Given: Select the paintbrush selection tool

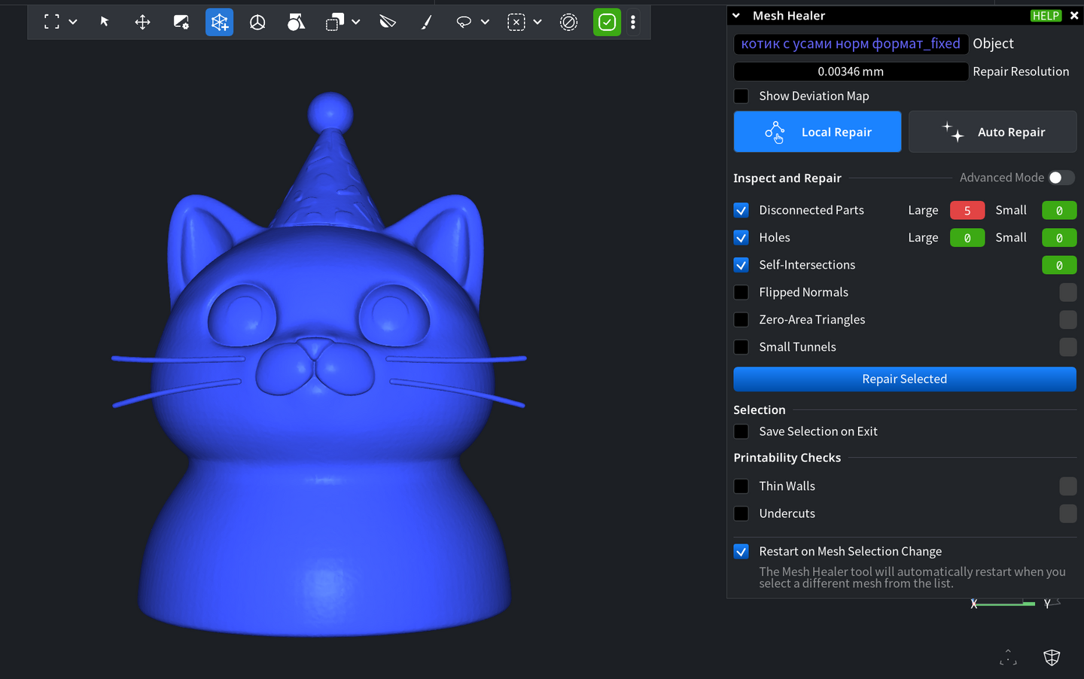Looking at the screenshot, I should [x=426, y=23].
